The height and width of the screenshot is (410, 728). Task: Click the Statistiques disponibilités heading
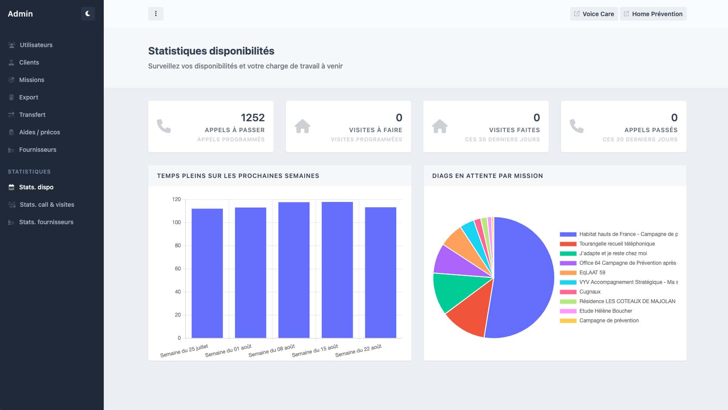point(211,51)
